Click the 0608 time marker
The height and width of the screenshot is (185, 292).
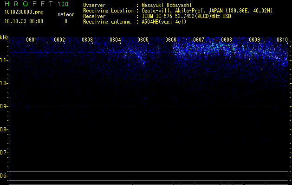click(227, 40)
